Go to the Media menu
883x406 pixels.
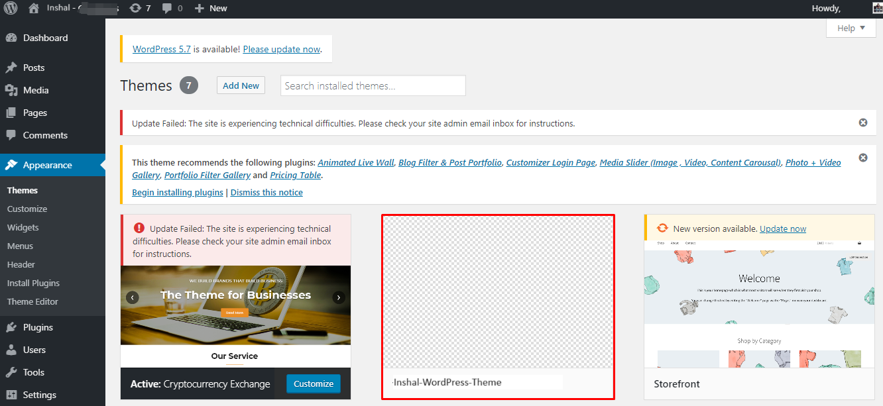point(52,90)
